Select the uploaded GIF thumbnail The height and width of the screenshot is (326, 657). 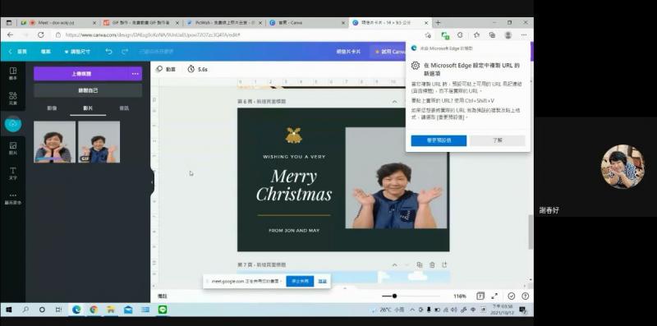[x=99, y=142]
